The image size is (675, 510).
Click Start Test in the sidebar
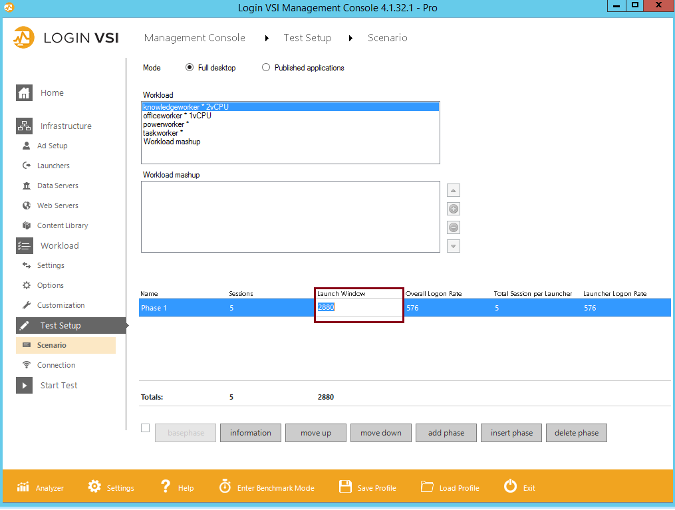(x=60, y=385)
